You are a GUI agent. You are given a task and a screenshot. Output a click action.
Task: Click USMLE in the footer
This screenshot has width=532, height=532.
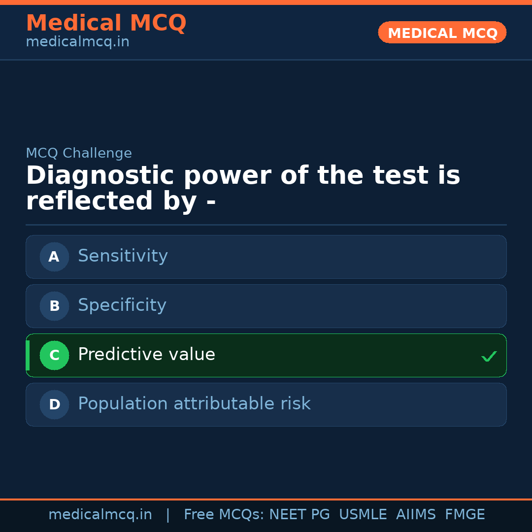[x=363, y=515]
